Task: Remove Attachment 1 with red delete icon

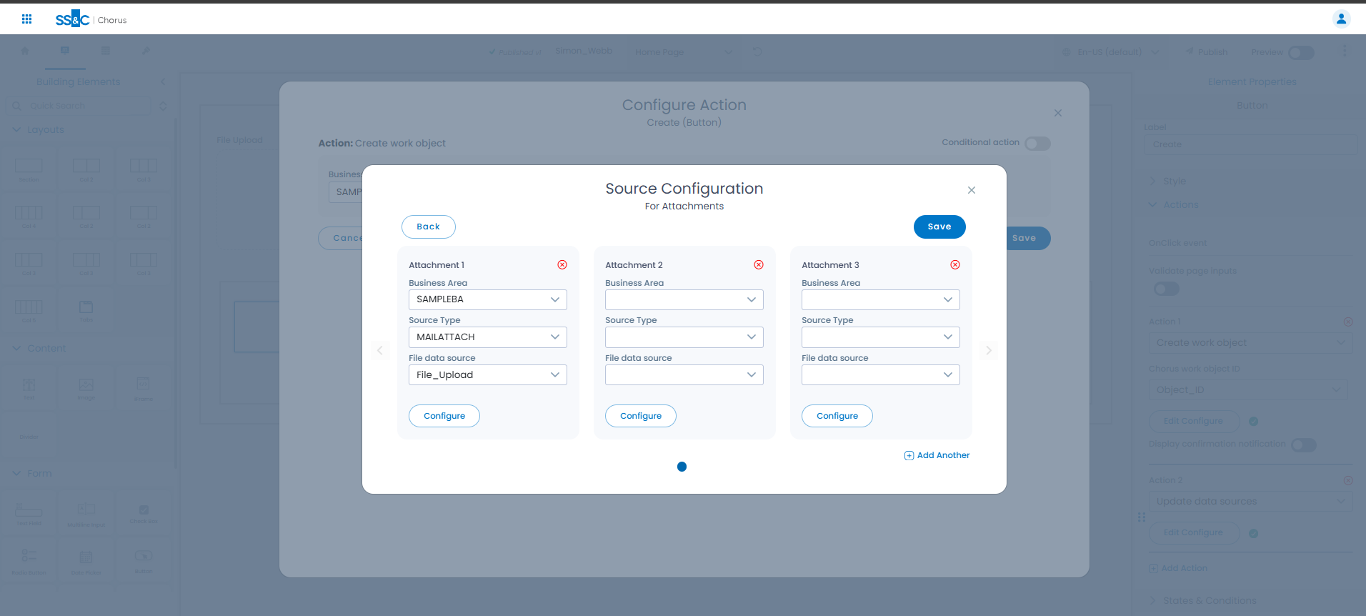Action: click(x=562, y=264)
